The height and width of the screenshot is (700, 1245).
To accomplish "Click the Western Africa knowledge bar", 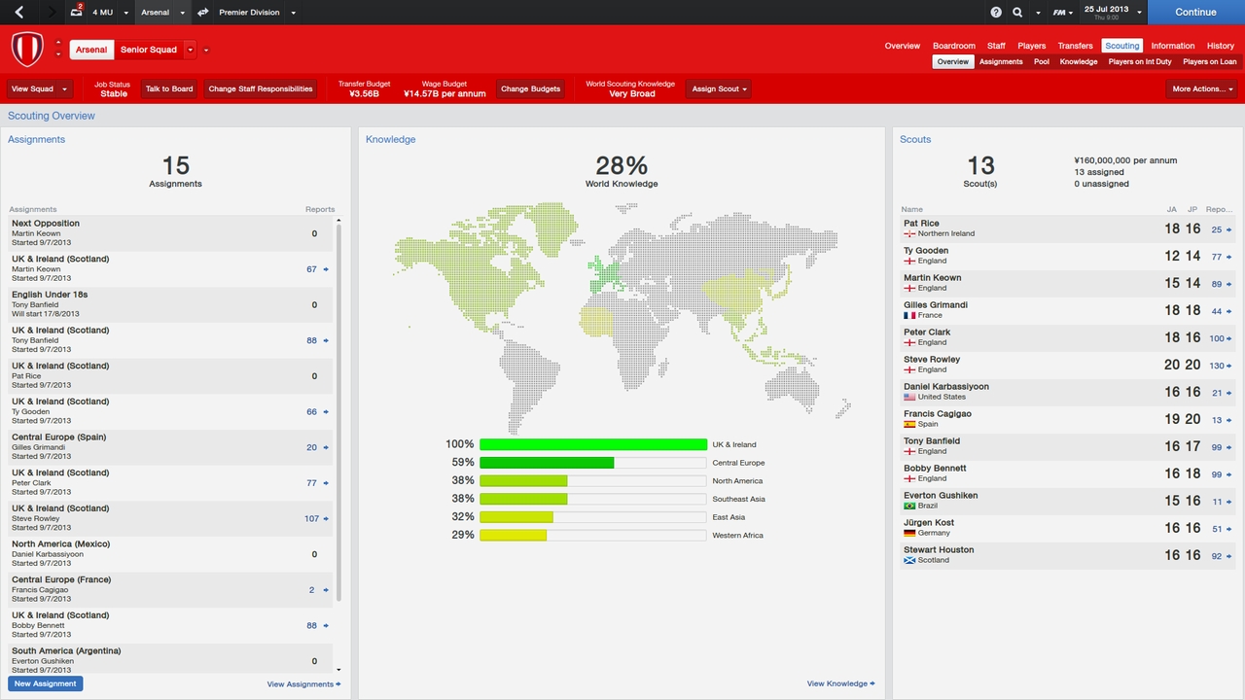I will [x=592, y=535].
